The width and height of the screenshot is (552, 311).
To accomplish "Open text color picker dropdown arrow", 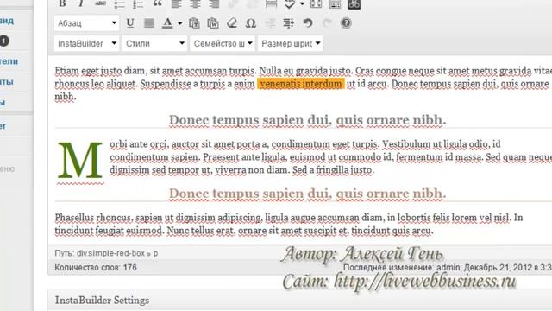I will tap(180, 23).
